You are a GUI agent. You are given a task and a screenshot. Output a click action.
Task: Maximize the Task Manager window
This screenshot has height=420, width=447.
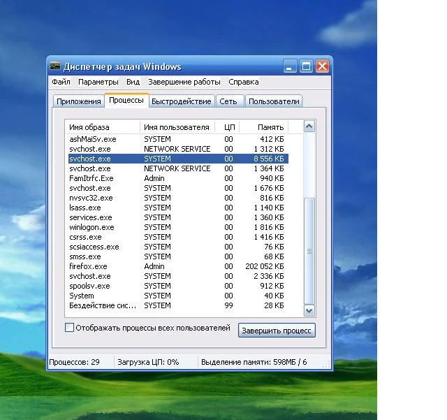pyautogui.click(x=307, y=67)
